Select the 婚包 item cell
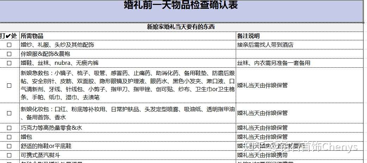This screenshot has height=163, width=367. coord(128,137)
